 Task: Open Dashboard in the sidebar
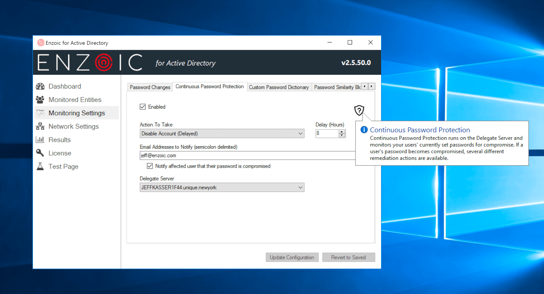(x=65, y=86)
